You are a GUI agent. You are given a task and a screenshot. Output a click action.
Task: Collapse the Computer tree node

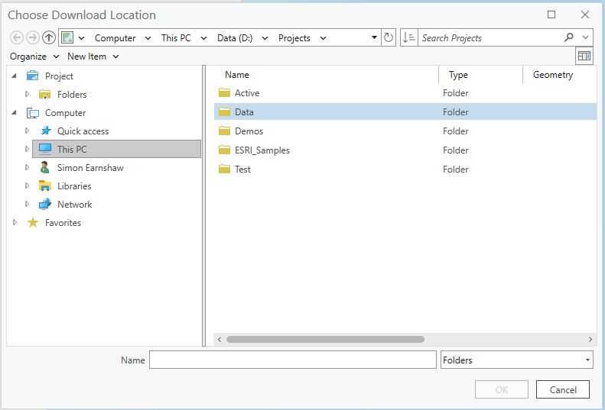click(15, 112)
